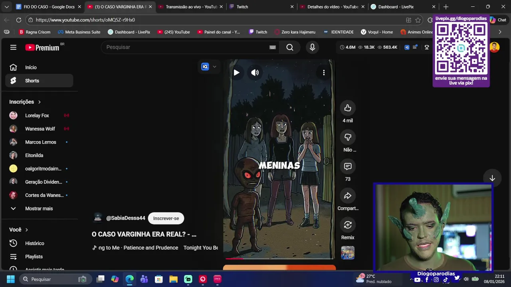
Task: Select Shorts in the sidebar
Action: click(39, 81)
